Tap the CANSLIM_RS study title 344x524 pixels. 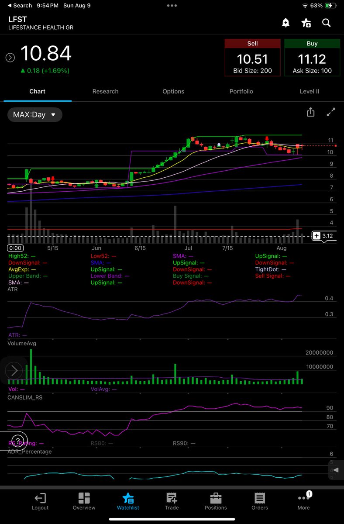[25, 397]
